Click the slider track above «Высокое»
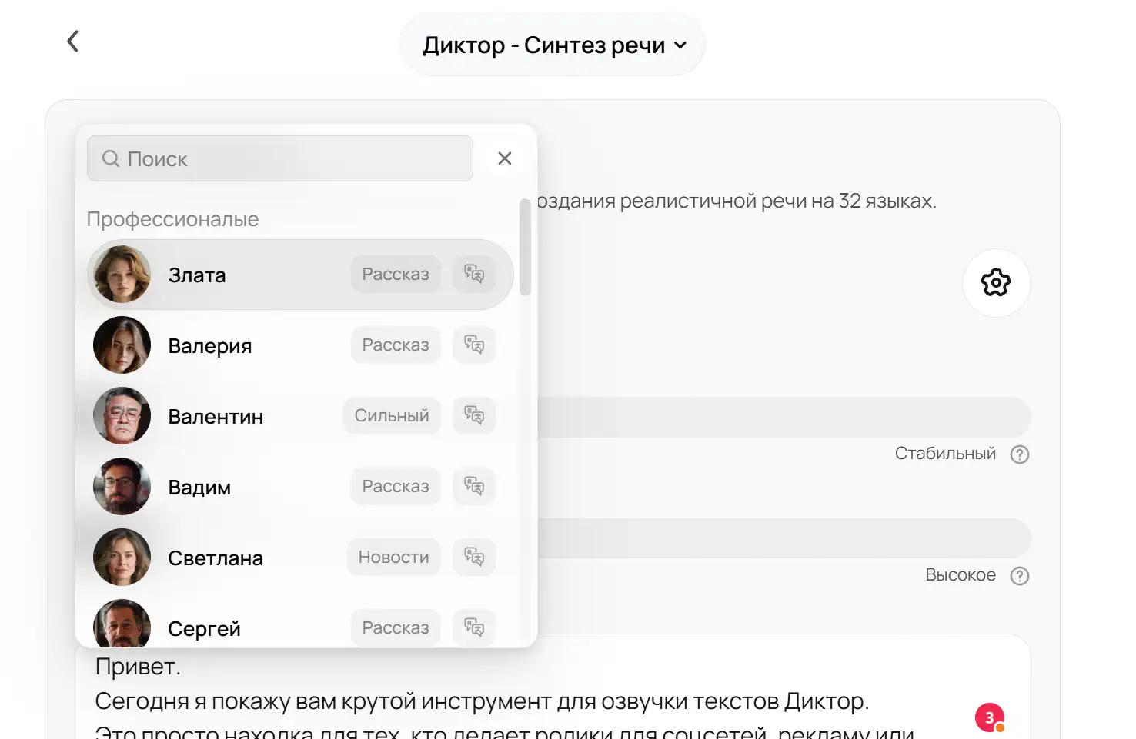This screenshot has width=1136, height=739. click(784, 538)
